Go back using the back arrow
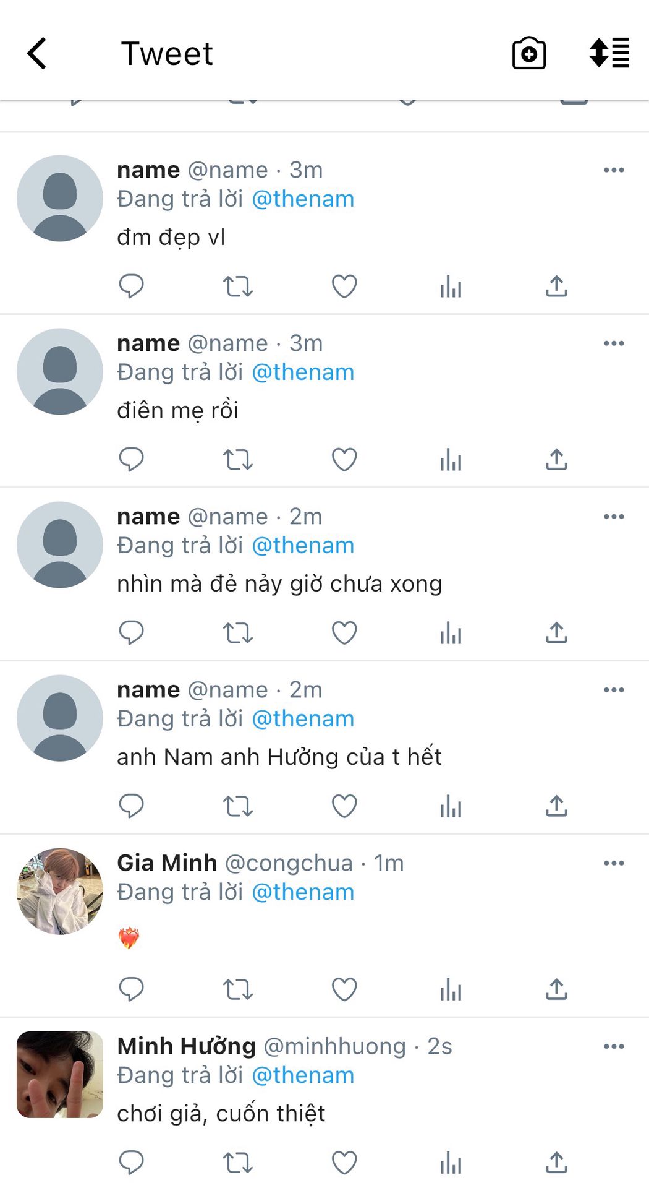The width and height of the screenshot is (649, 1188). click(x=37, y=53)
